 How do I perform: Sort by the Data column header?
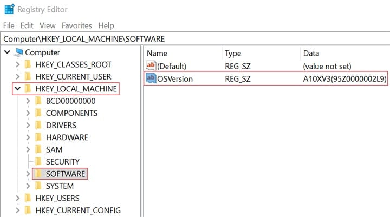point(311,54)
